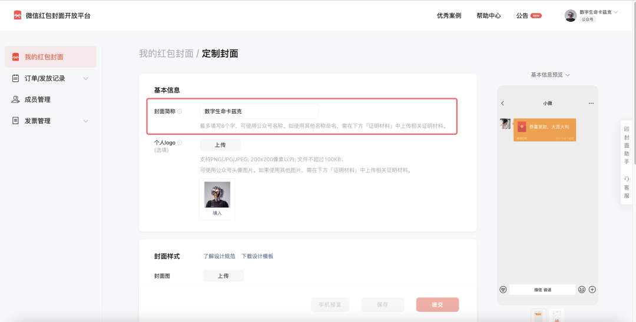Click 上传 button for 封面图
636x322 pixels.
[x=223, y=275]
